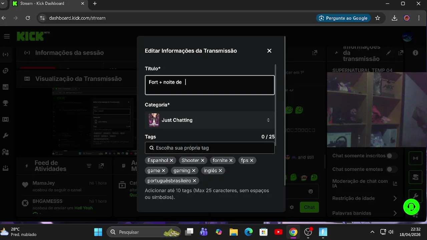Click the Just Chatting category thumbnail
The image size is (427, 240).
154,120
